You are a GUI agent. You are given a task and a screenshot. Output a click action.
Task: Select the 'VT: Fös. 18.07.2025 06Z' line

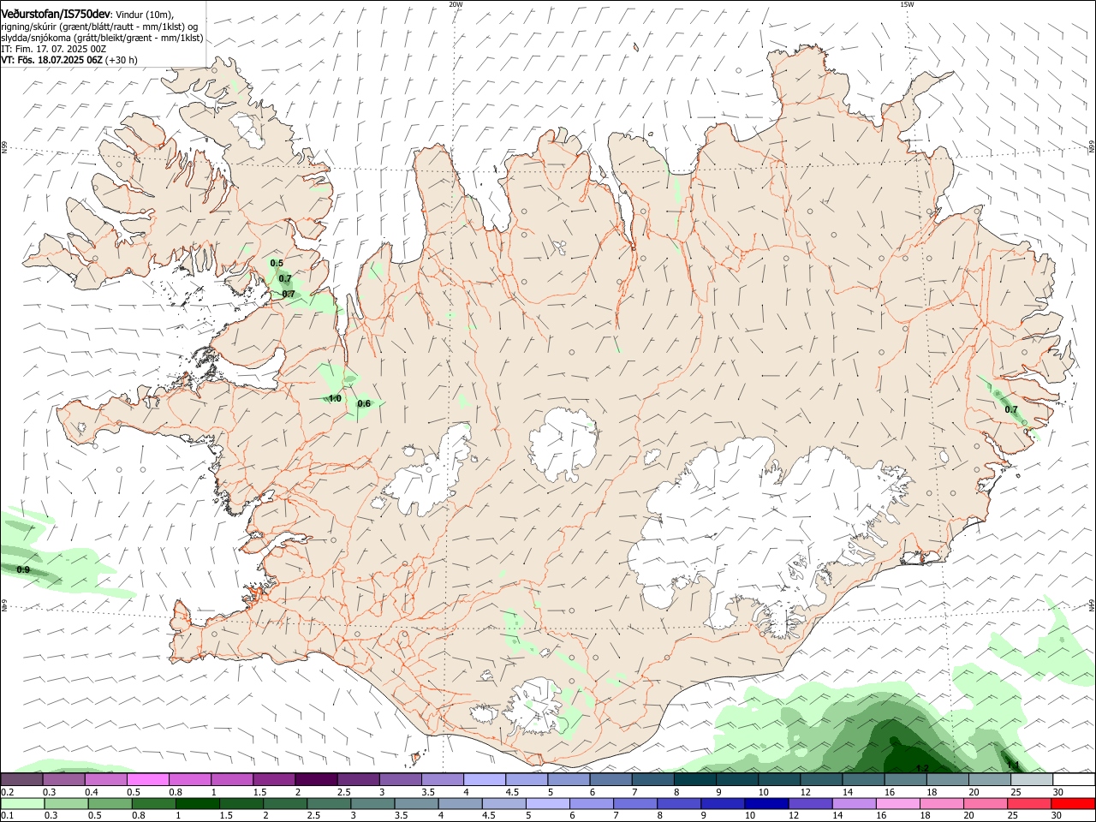(52, 61)
